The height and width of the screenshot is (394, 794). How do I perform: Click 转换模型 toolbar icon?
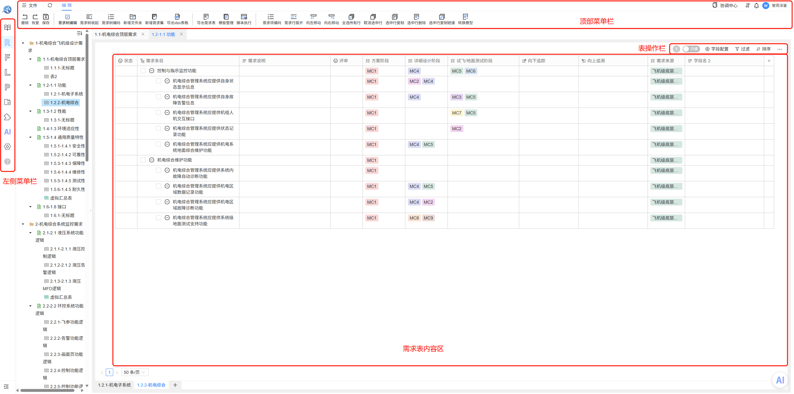tap(465, 19)
